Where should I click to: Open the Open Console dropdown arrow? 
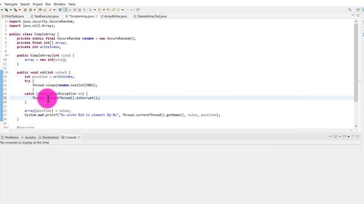349,137
